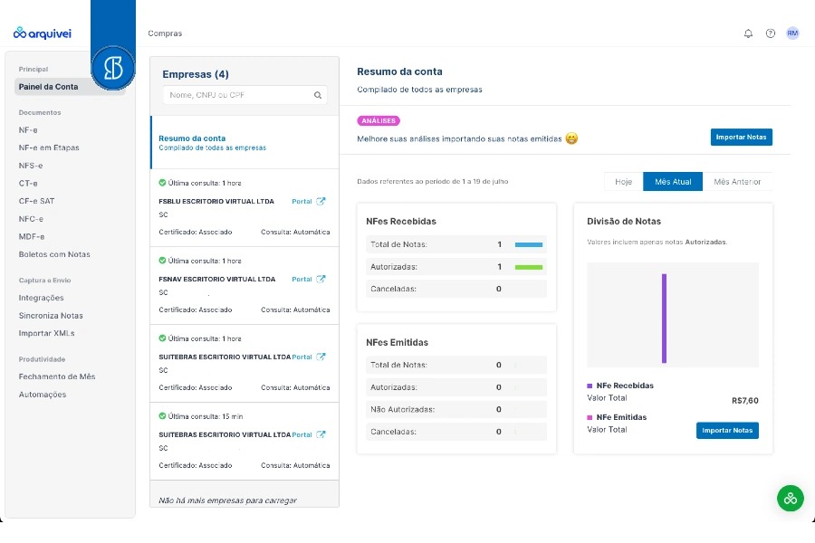
Task: Click the purple NFe Recebidas legend swatch
Action: 590,386
